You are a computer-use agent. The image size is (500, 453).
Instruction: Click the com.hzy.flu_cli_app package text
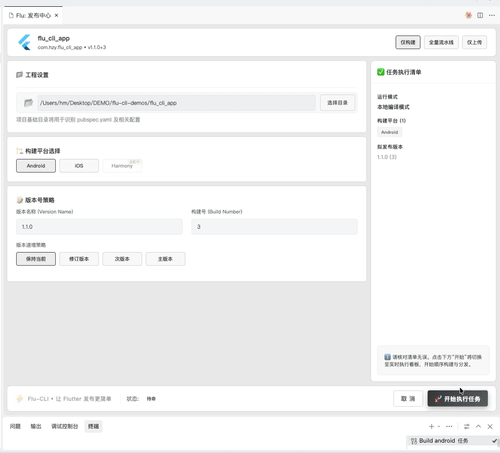(x=60, y=47)
